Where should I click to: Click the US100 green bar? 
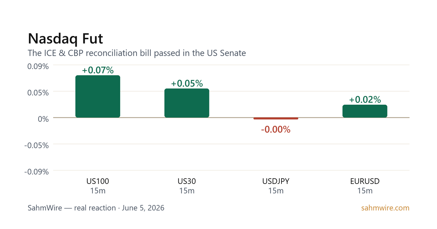tap(98, 96)
